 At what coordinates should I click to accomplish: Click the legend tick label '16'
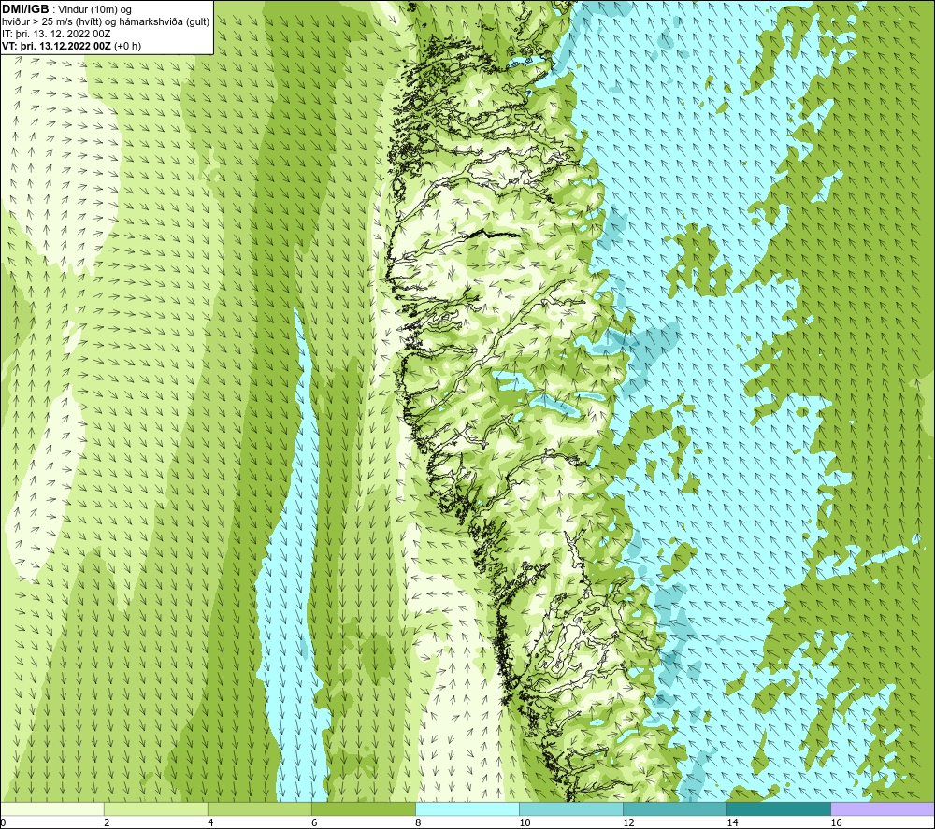836,822
